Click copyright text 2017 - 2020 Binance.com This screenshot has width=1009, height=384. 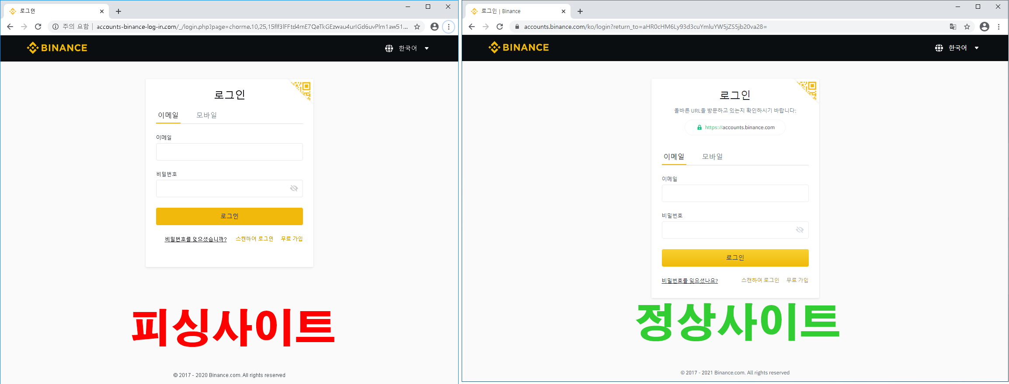click(x=229, y=375)
